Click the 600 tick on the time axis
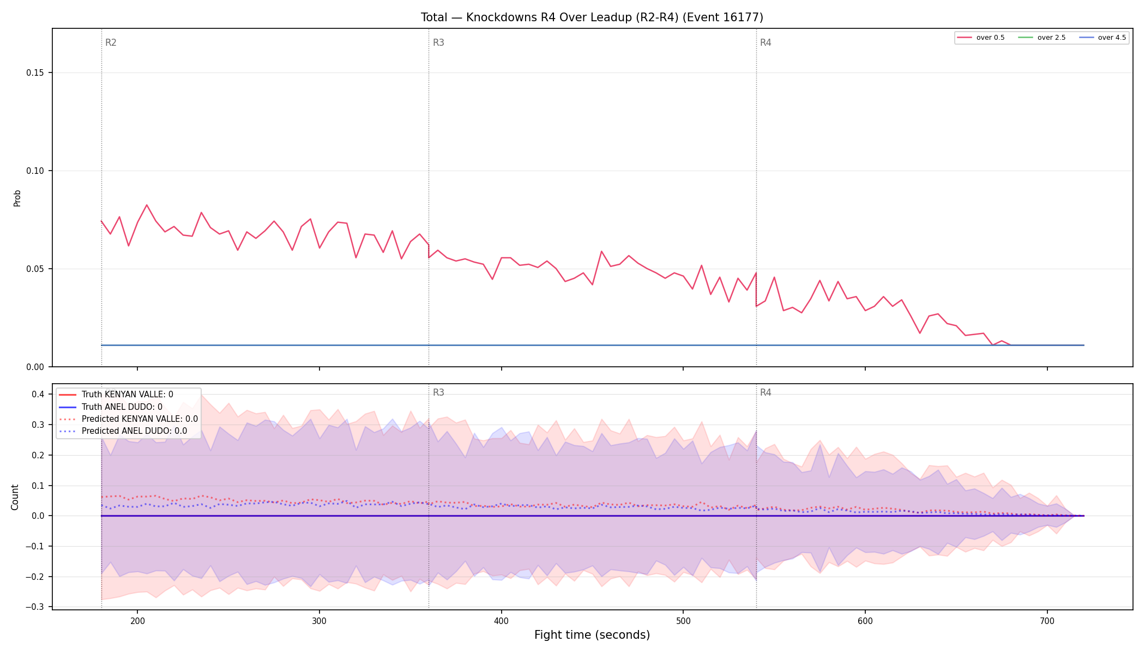 click(x=865, y=621)
